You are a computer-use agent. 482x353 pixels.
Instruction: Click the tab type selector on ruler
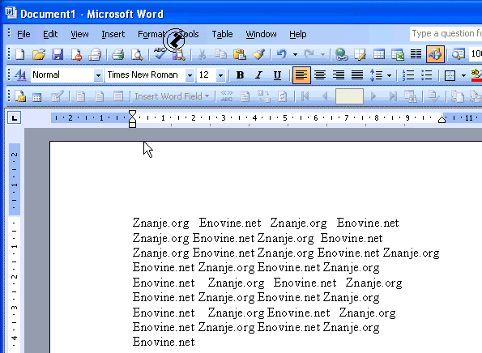[x=14, y=117]
